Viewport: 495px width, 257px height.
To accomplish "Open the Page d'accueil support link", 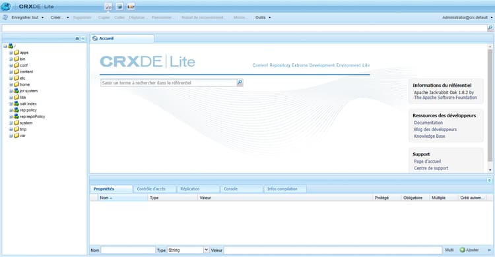I will (x=428, y=161).
